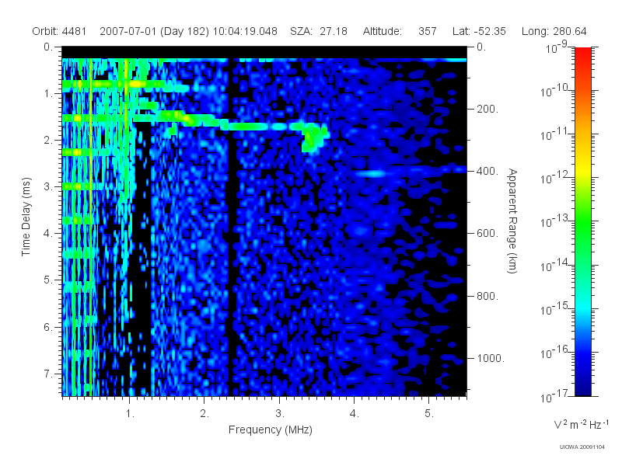Click the 'Long: 280.64' text

click(554, 31)
